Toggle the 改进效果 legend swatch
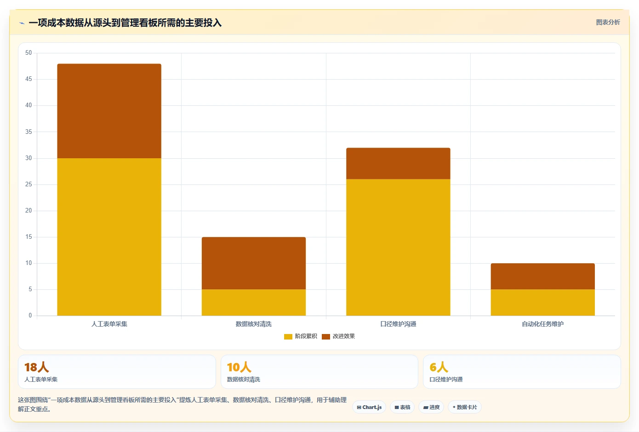Screen dimensions: 639x432 (x=326, y=337)
